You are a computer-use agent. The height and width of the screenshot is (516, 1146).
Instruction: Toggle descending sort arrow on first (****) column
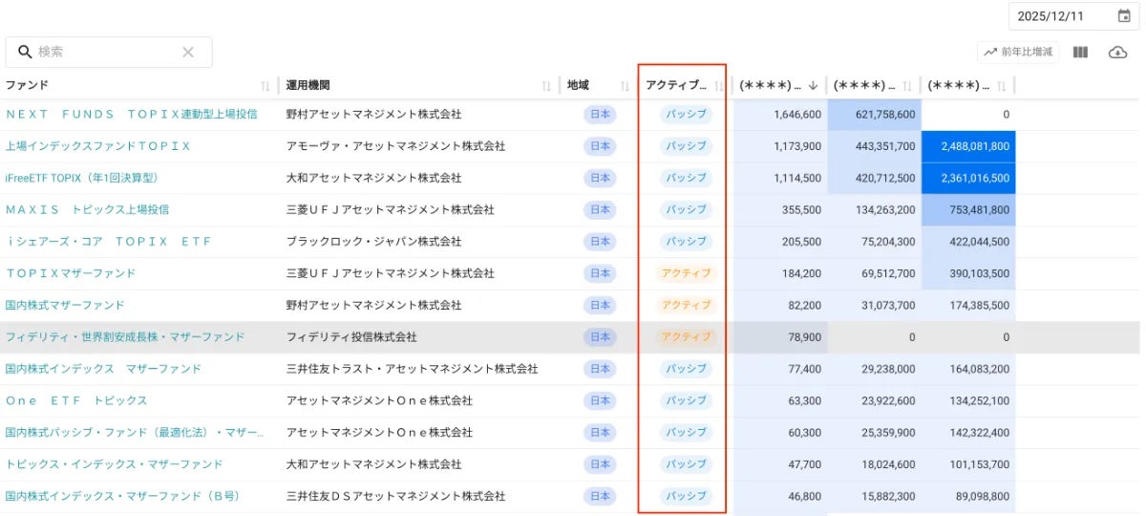point(813,86)
